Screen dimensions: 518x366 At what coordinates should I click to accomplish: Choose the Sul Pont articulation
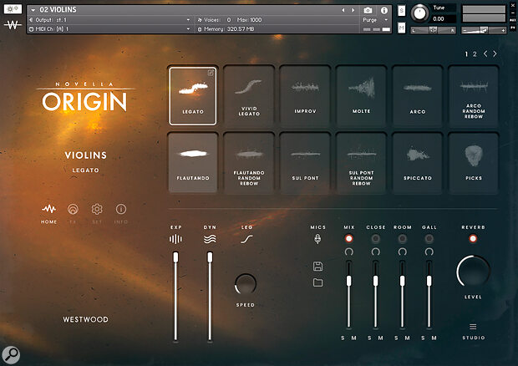point(305,162)
